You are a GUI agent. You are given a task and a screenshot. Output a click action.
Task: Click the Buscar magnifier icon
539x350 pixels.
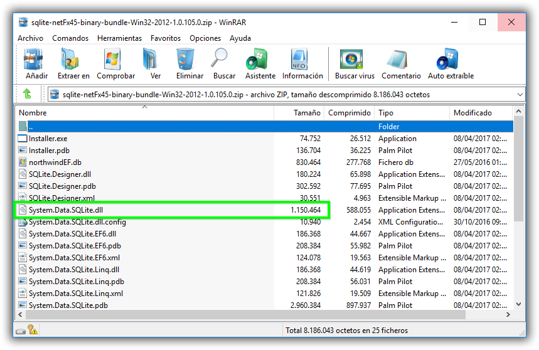pyautogui.click(x=220, y=58)
